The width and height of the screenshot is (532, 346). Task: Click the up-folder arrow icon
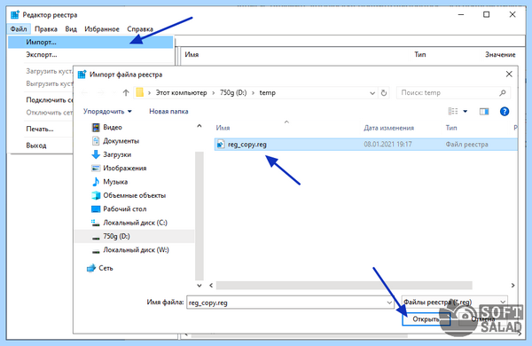pyautogui.click(x=126, y=92)
